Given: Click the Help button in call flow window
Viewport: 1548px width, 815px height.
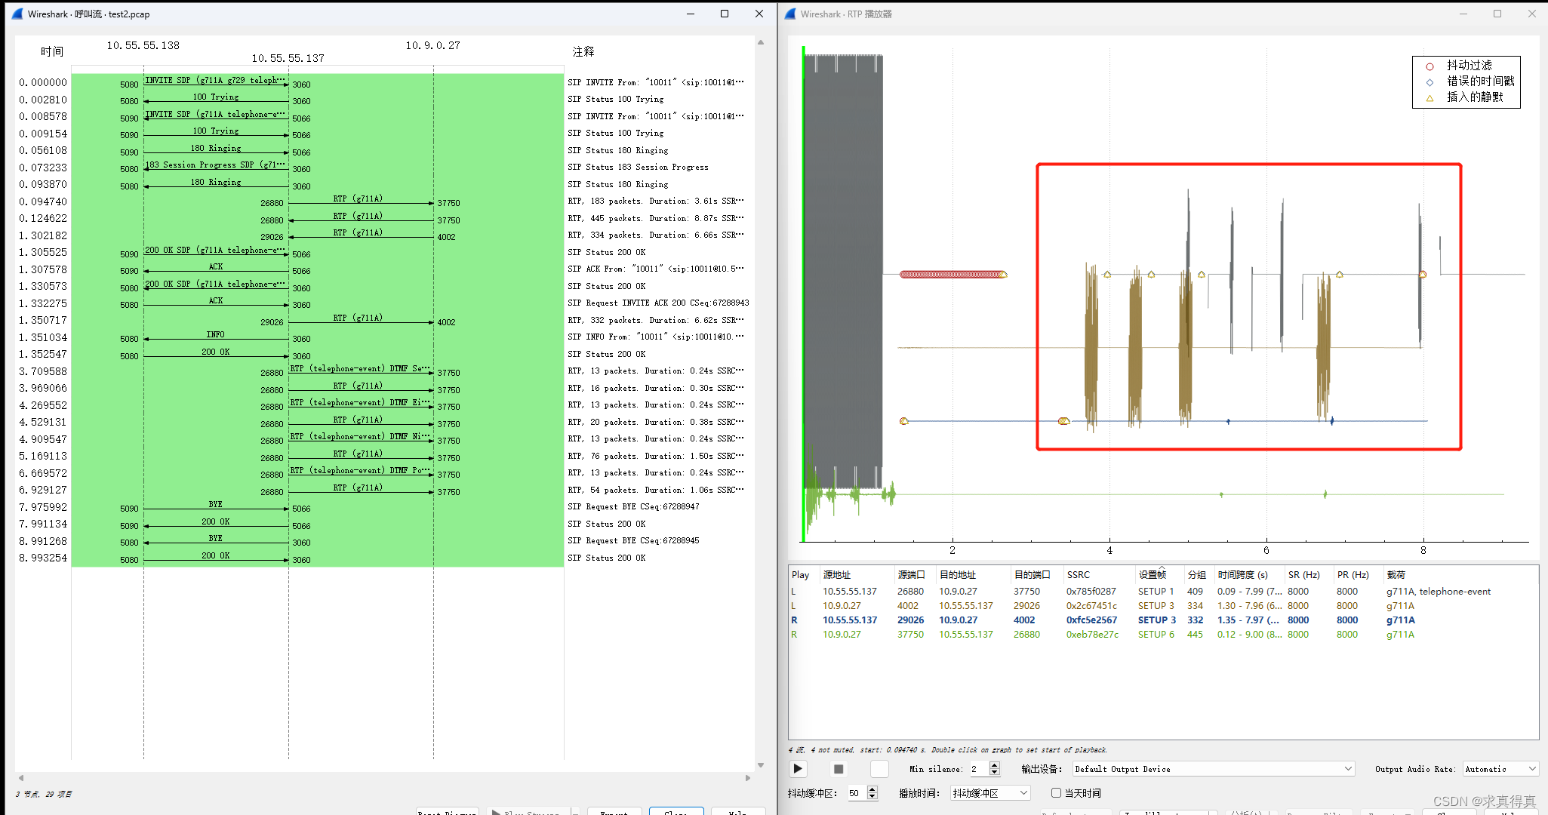Looking at the screenshot, I should coord(738,813).
